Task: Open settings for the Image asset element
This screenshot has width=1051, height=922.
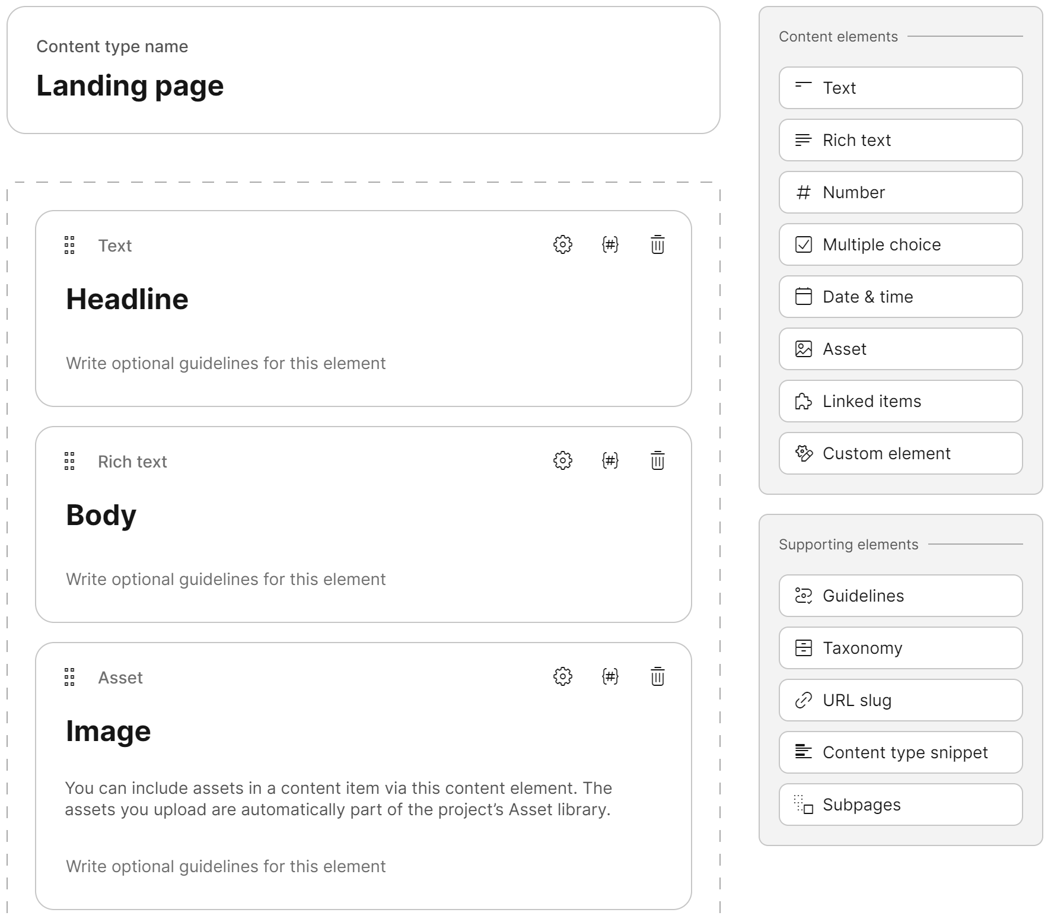Action: [x=561, y=676]
